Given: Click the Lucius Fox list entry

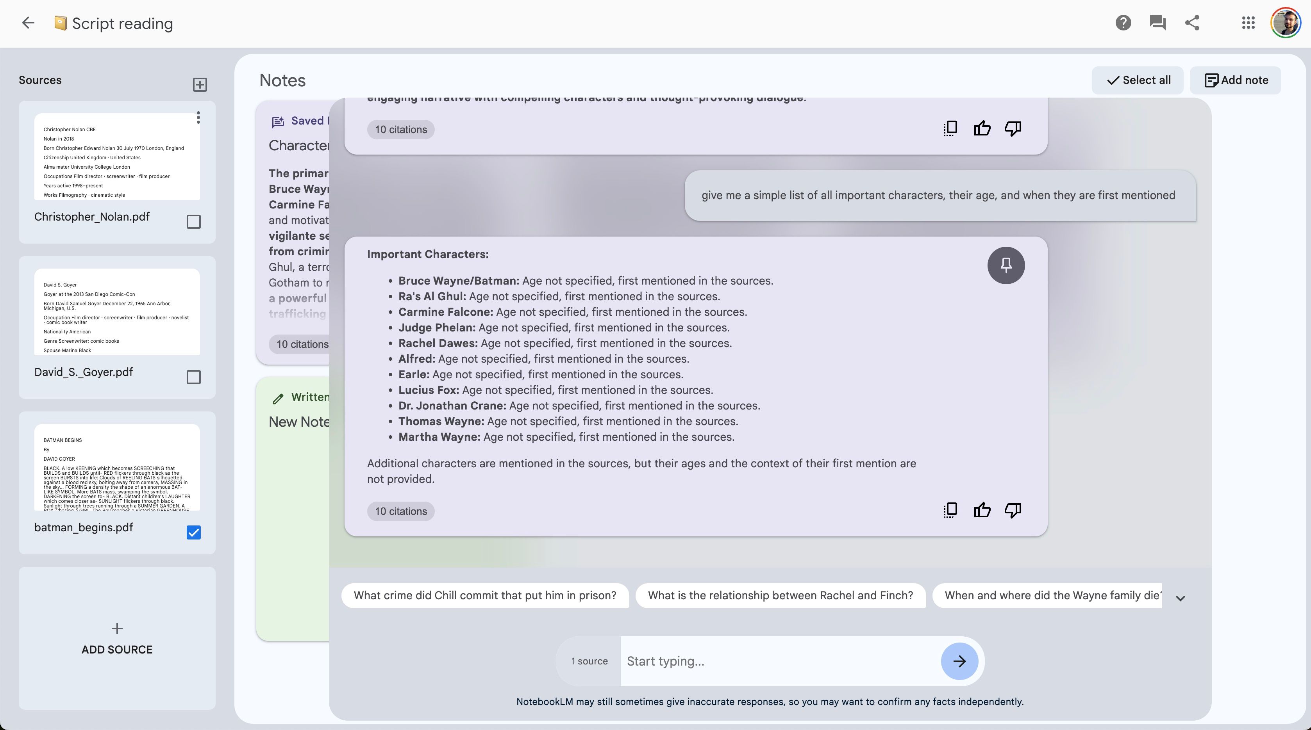Looking at the screenshot, I should [x=555, y=390].
